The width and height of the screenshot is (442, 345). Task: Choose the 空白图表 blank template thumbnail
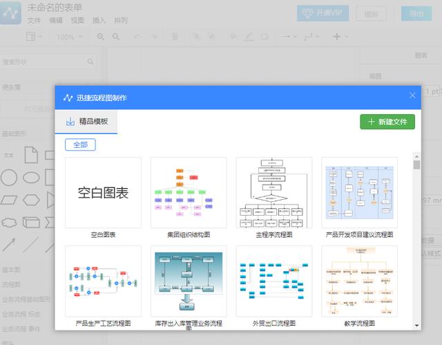point(103,193)
